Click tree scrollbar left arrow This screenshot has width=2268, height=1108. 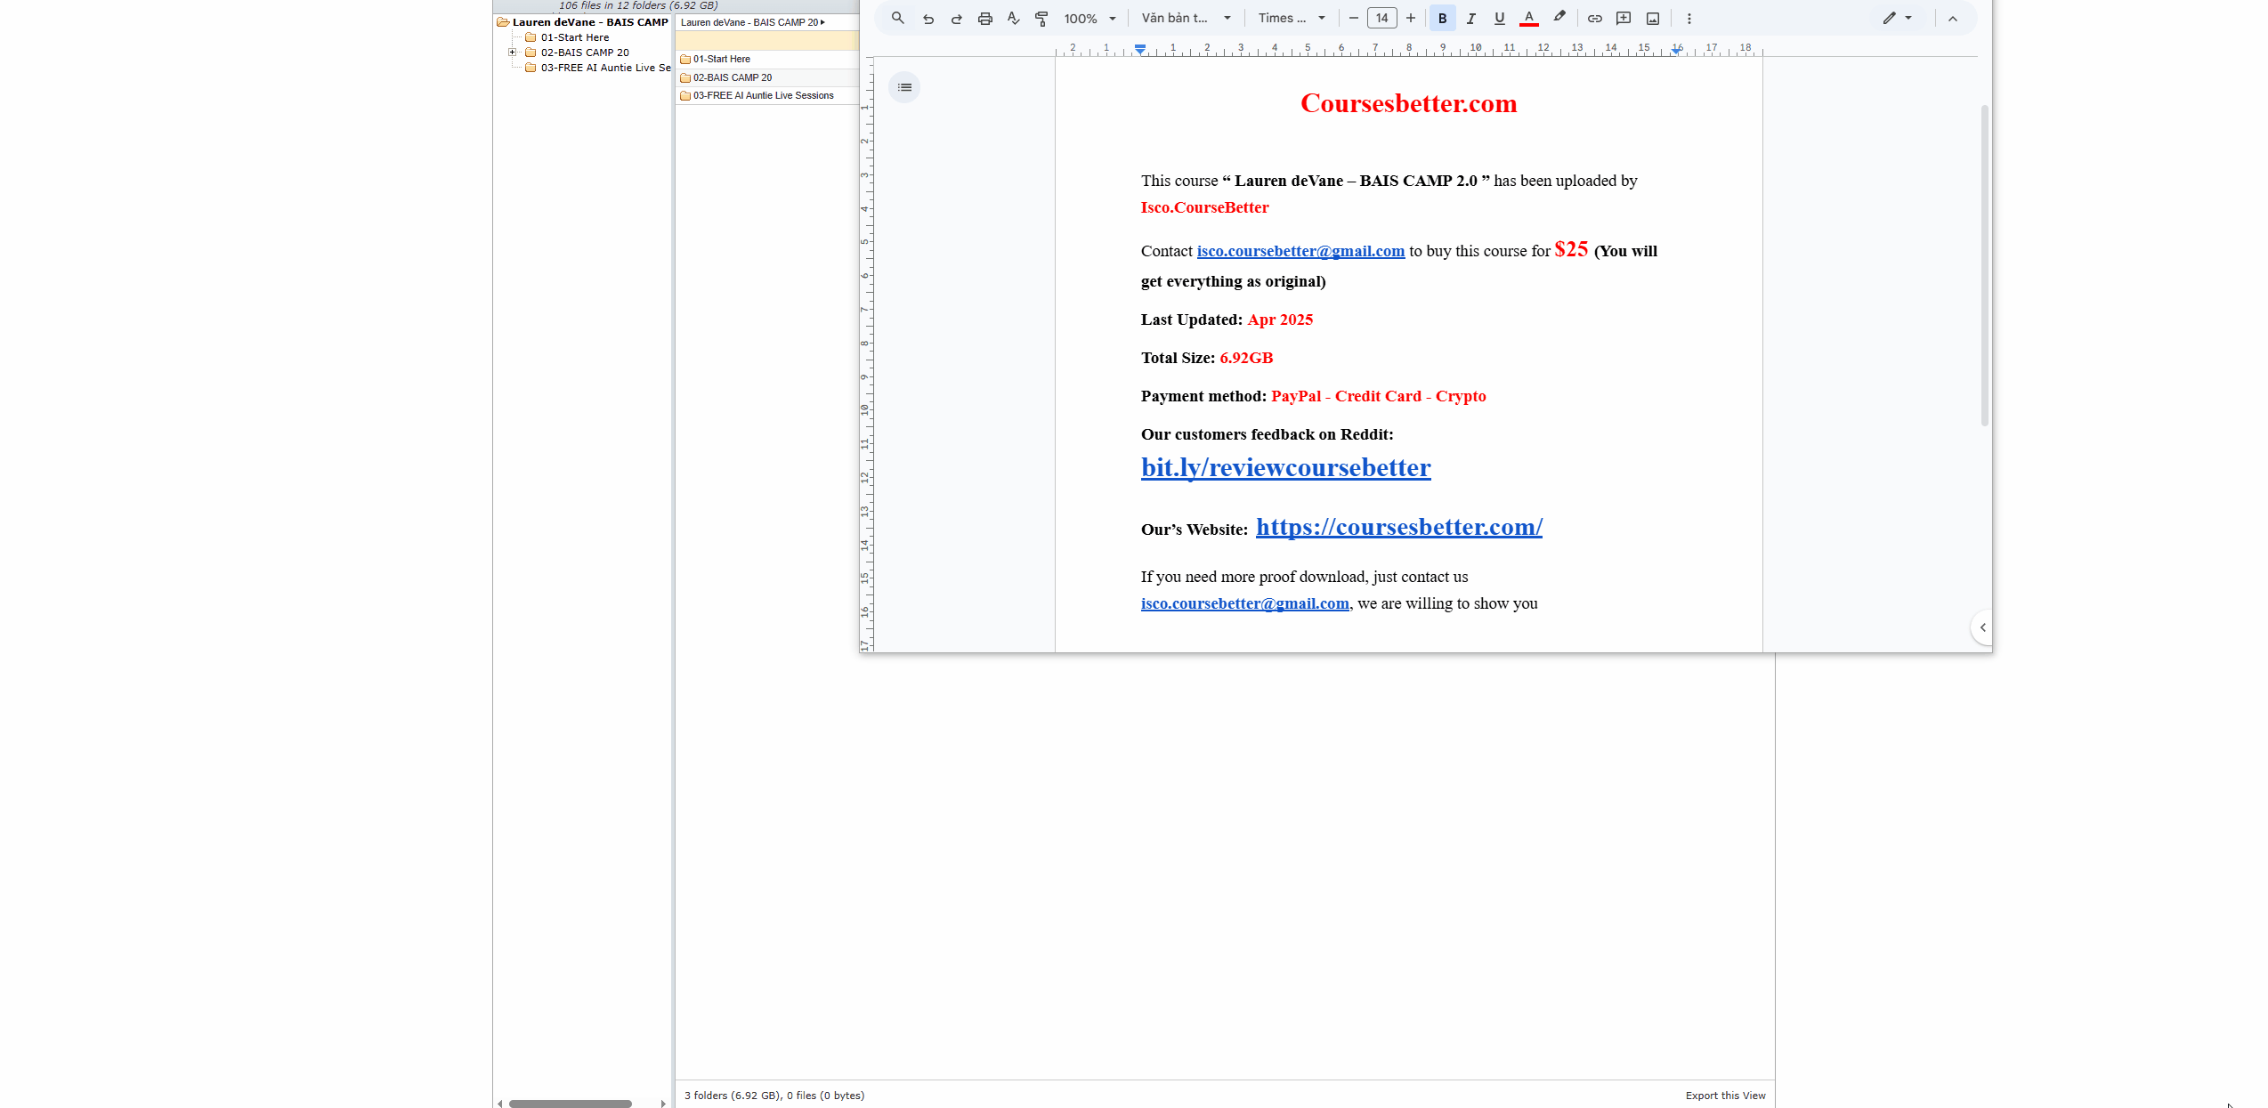tap(500, 1104)
